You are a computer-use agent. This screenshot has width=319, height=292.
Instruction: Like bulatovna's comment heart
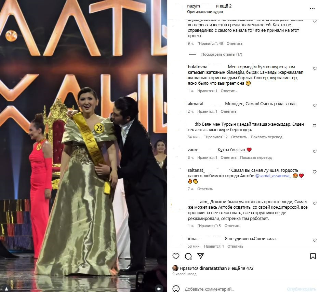tap(315, 69)
